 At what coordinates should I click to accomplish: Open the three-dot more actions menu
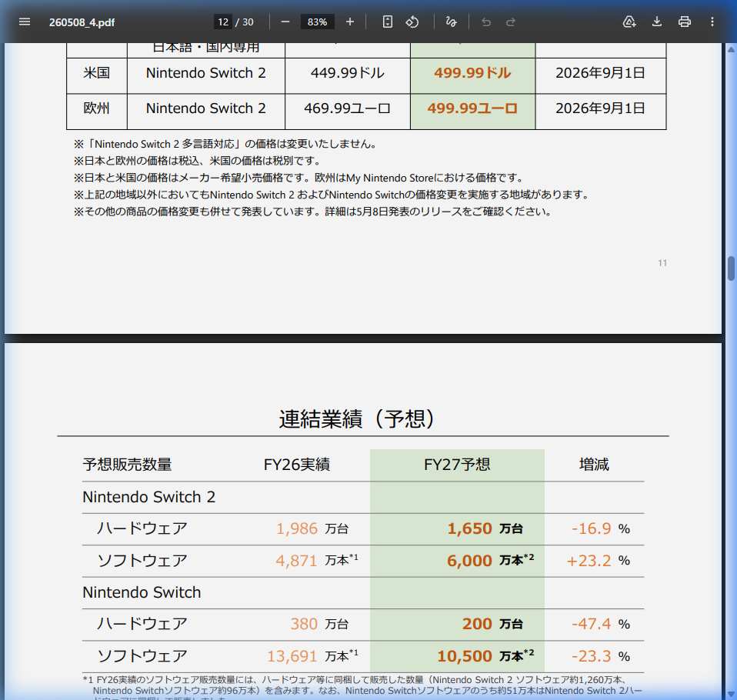coord(712,22)
